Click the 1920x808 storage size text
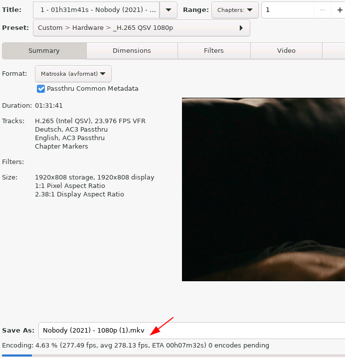Screen dimensions: 345x358 [x=95, y=178]
